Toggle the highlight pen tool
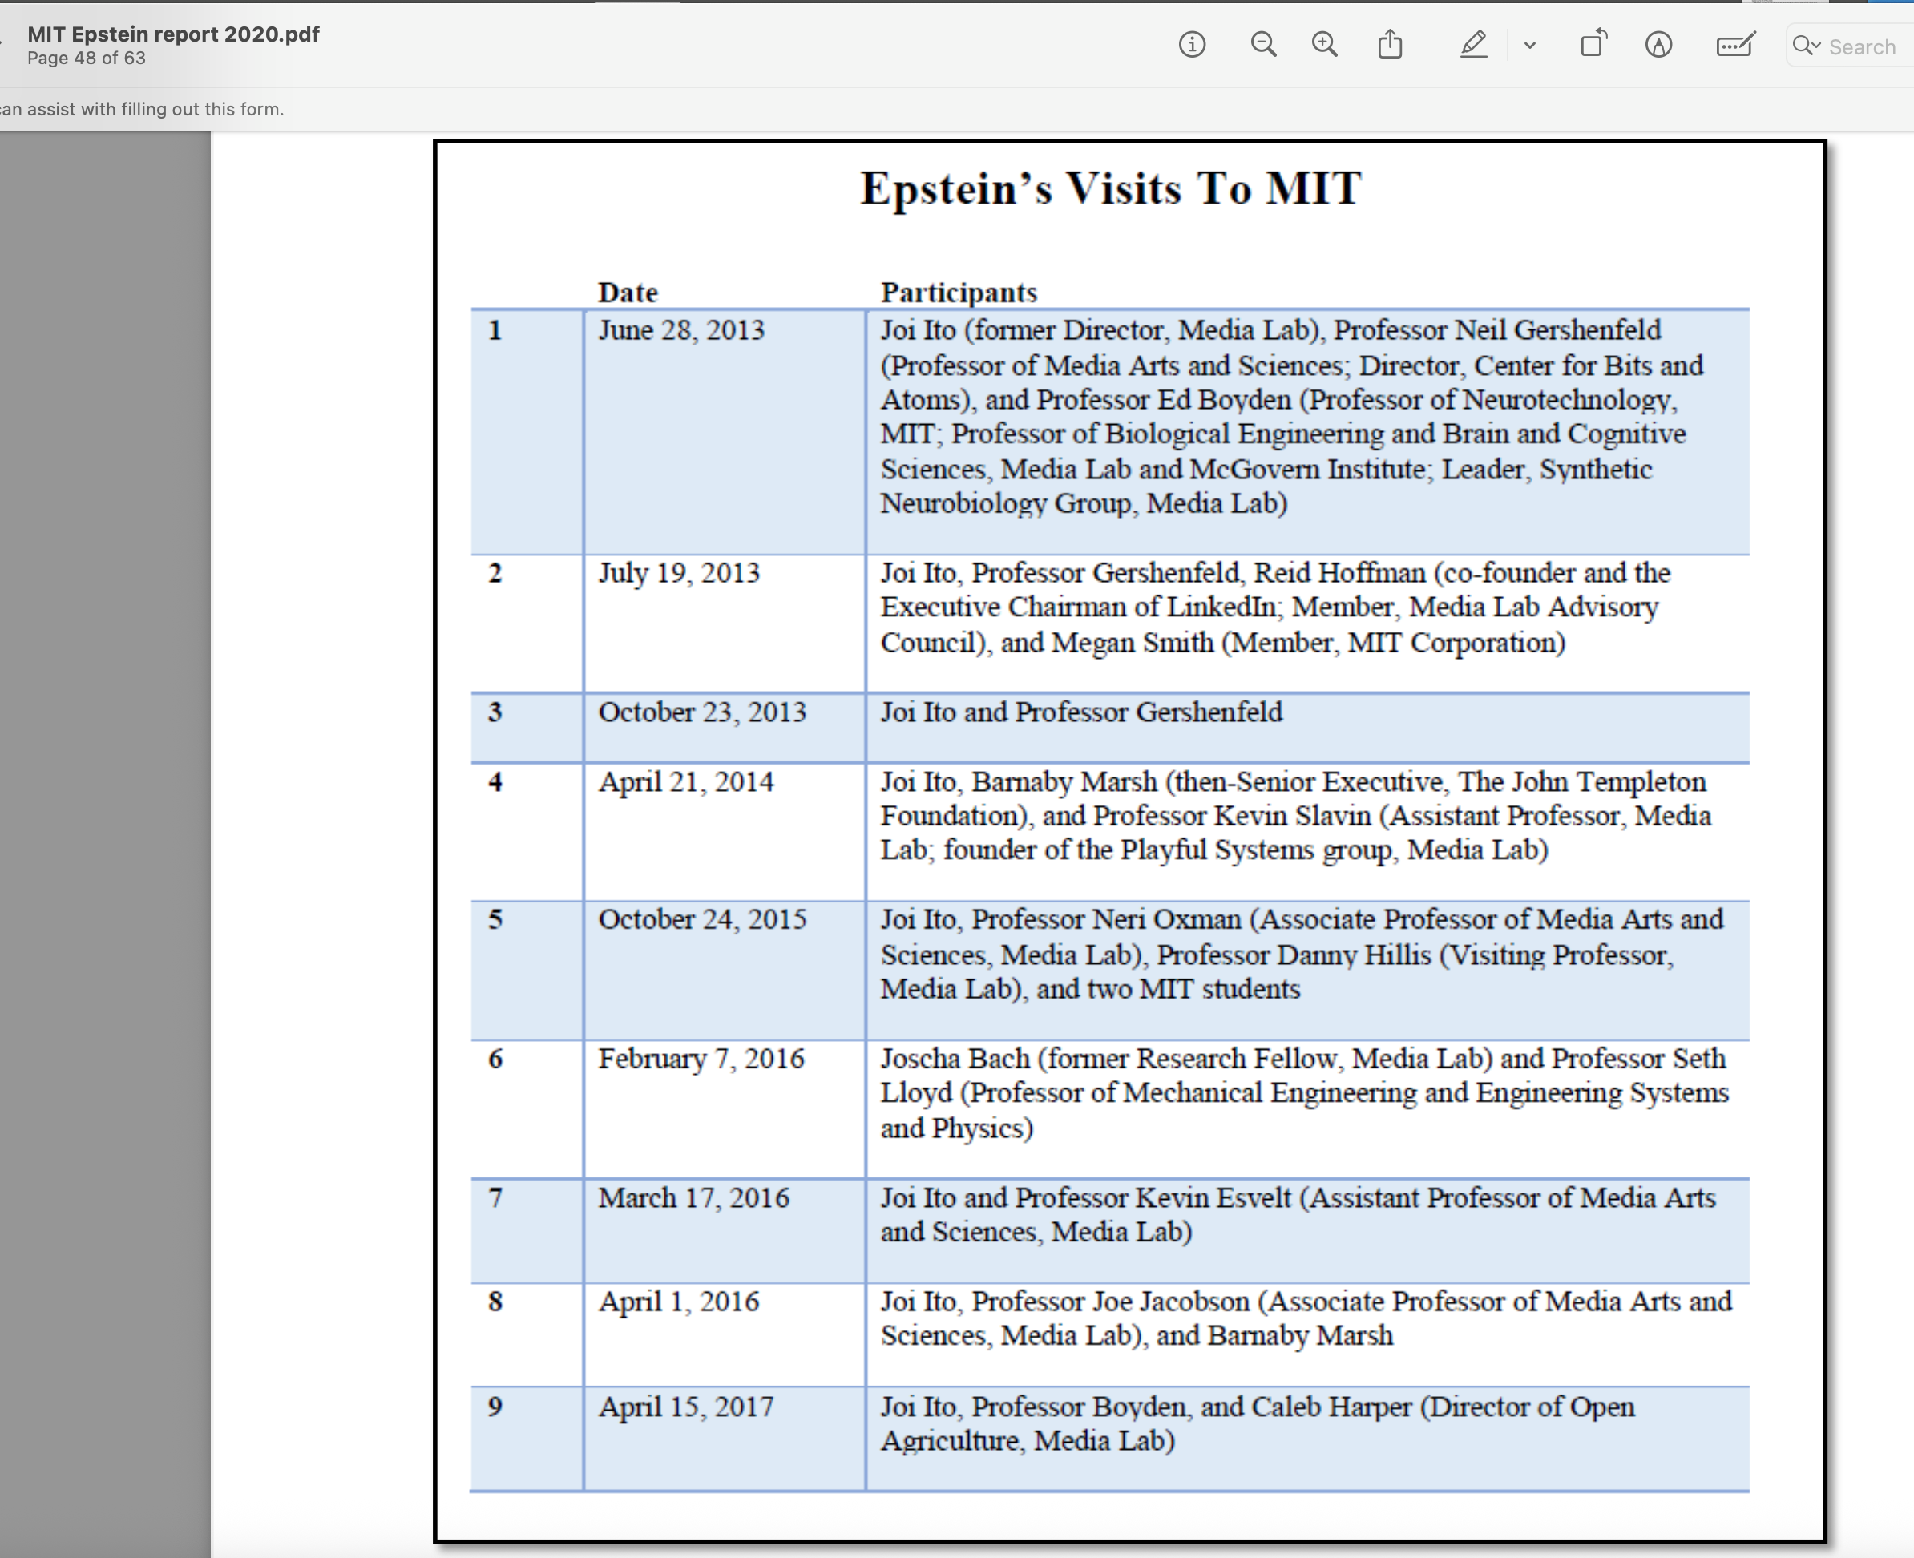The width and height of the screenshot is (1914, 1558). (1472, 45)
